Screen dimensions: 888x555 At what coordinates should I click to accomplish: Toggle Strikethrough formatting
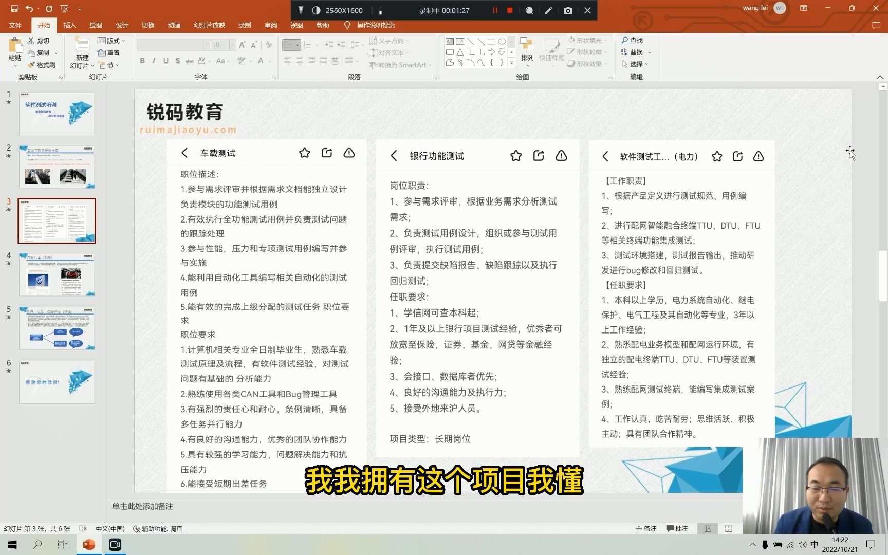pyautogui.click(x=189, y=61)
